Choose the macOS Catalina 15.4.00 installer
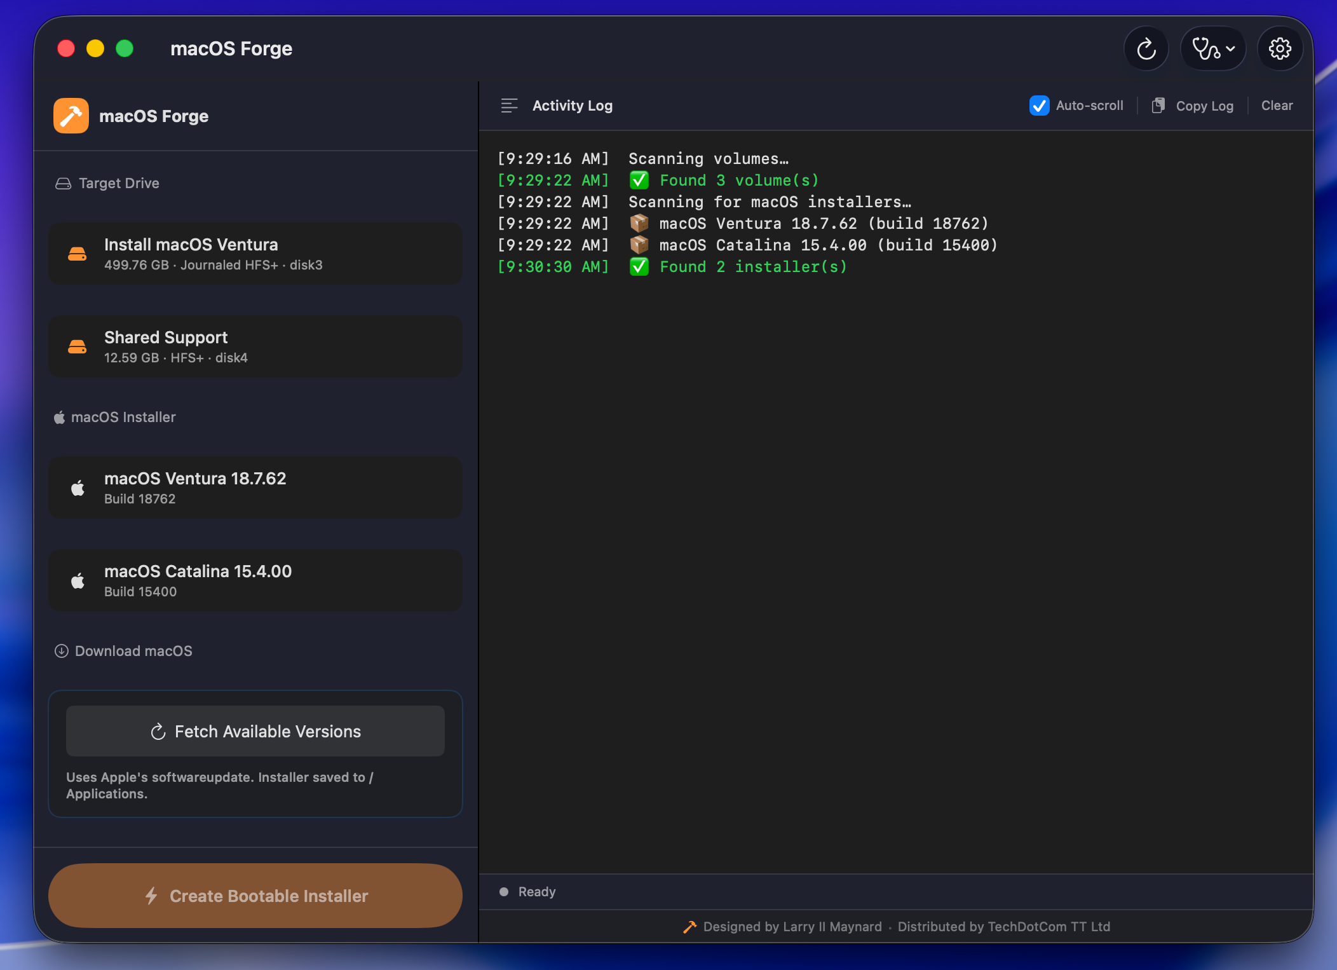 click(x=255, y=580)
